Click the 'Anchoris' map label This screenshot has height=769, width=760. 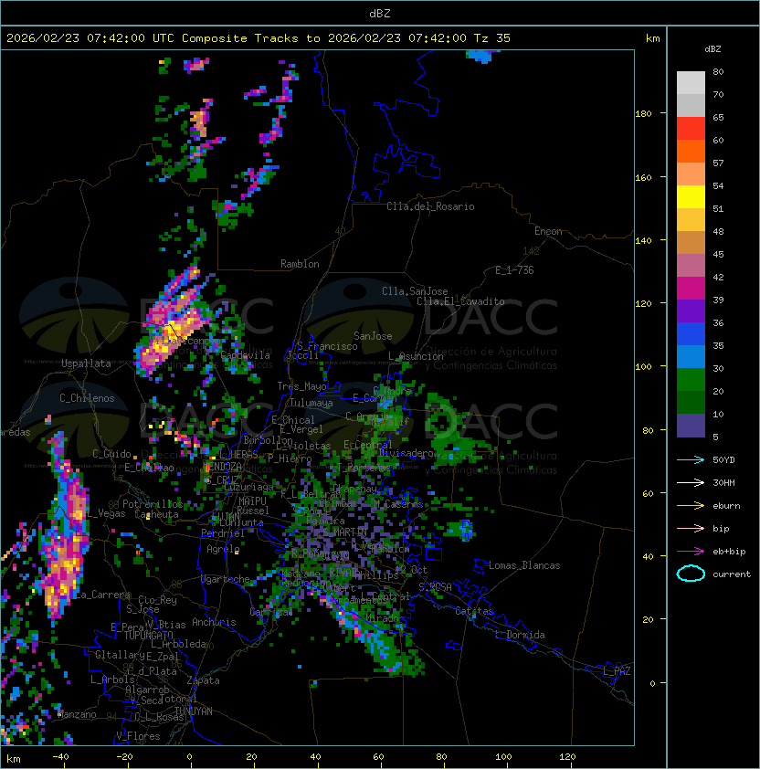[x=214, y=622]
